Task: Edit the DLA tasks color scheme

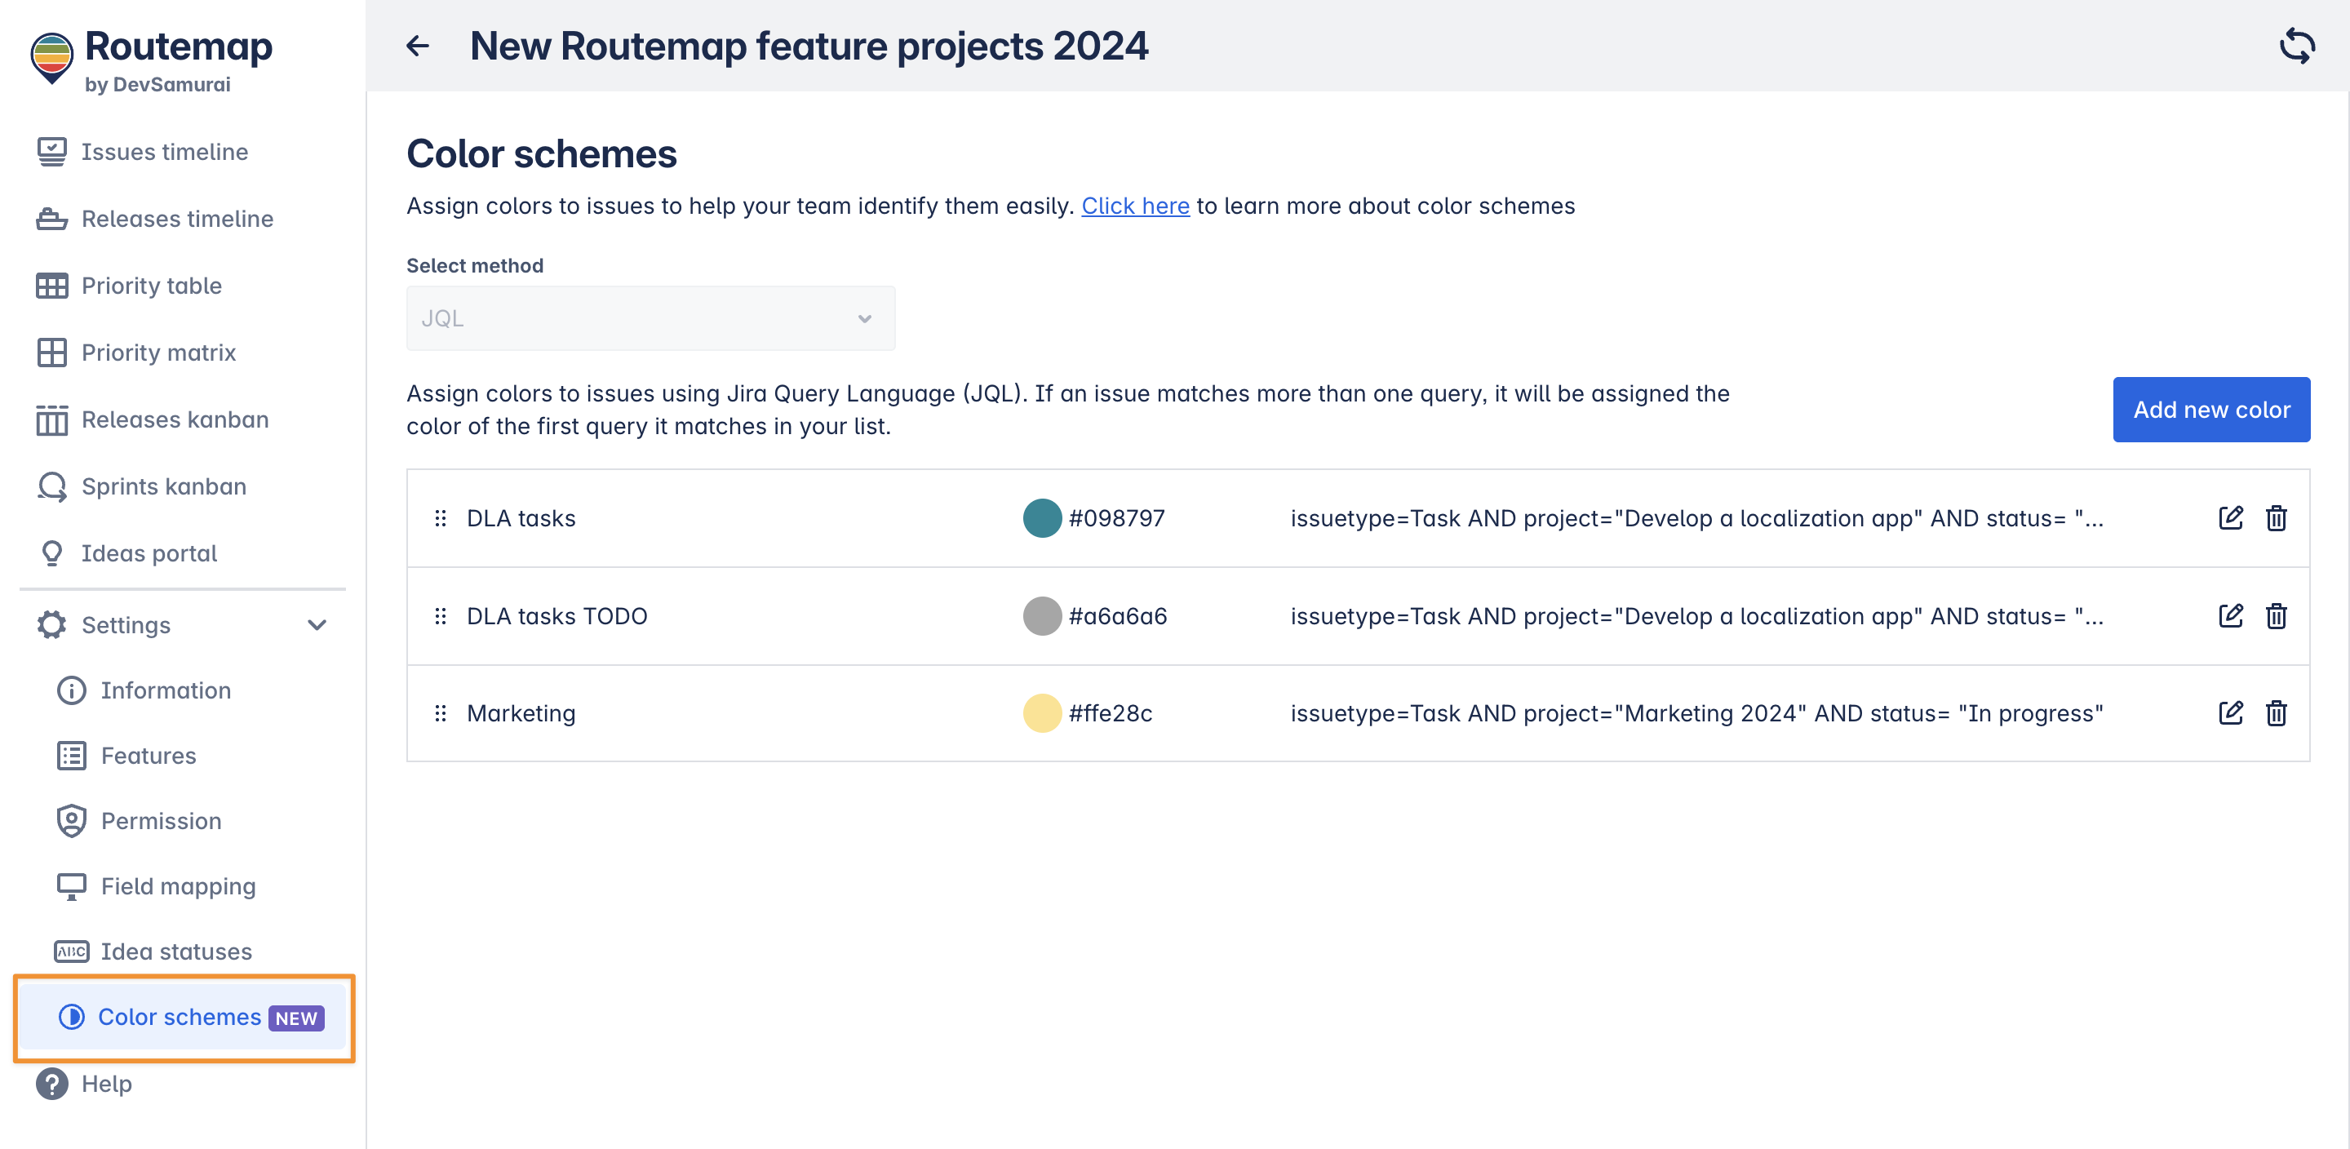Action: tap(2229, 517)
